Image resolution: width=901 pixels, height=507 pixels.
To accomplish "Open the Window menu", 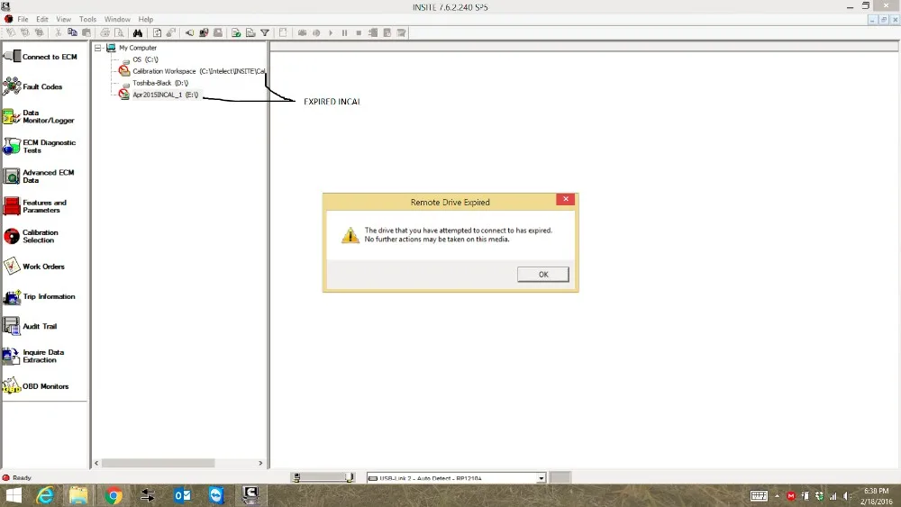I will point(117,19).
